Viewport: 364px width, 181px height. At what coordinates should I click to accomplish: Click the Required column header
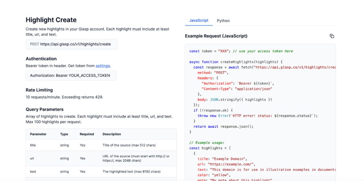pos(87,134)
